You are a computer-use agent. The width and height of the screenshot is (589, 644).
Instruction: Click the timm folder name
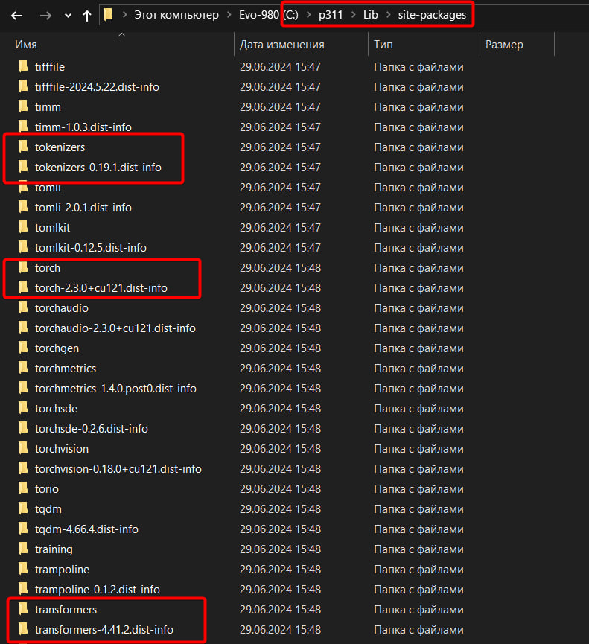[x=48, y=106]
